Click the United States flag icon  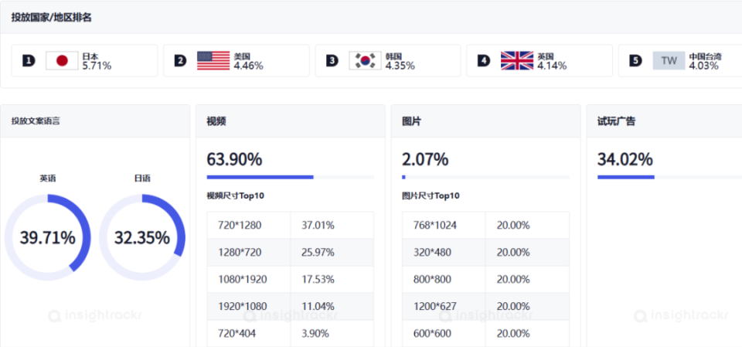coord(213,60)
